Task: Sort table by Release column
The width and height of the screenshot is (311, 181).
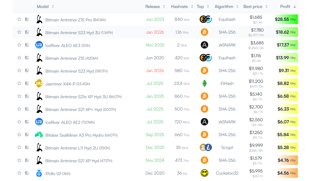Action: coord(155,6)
